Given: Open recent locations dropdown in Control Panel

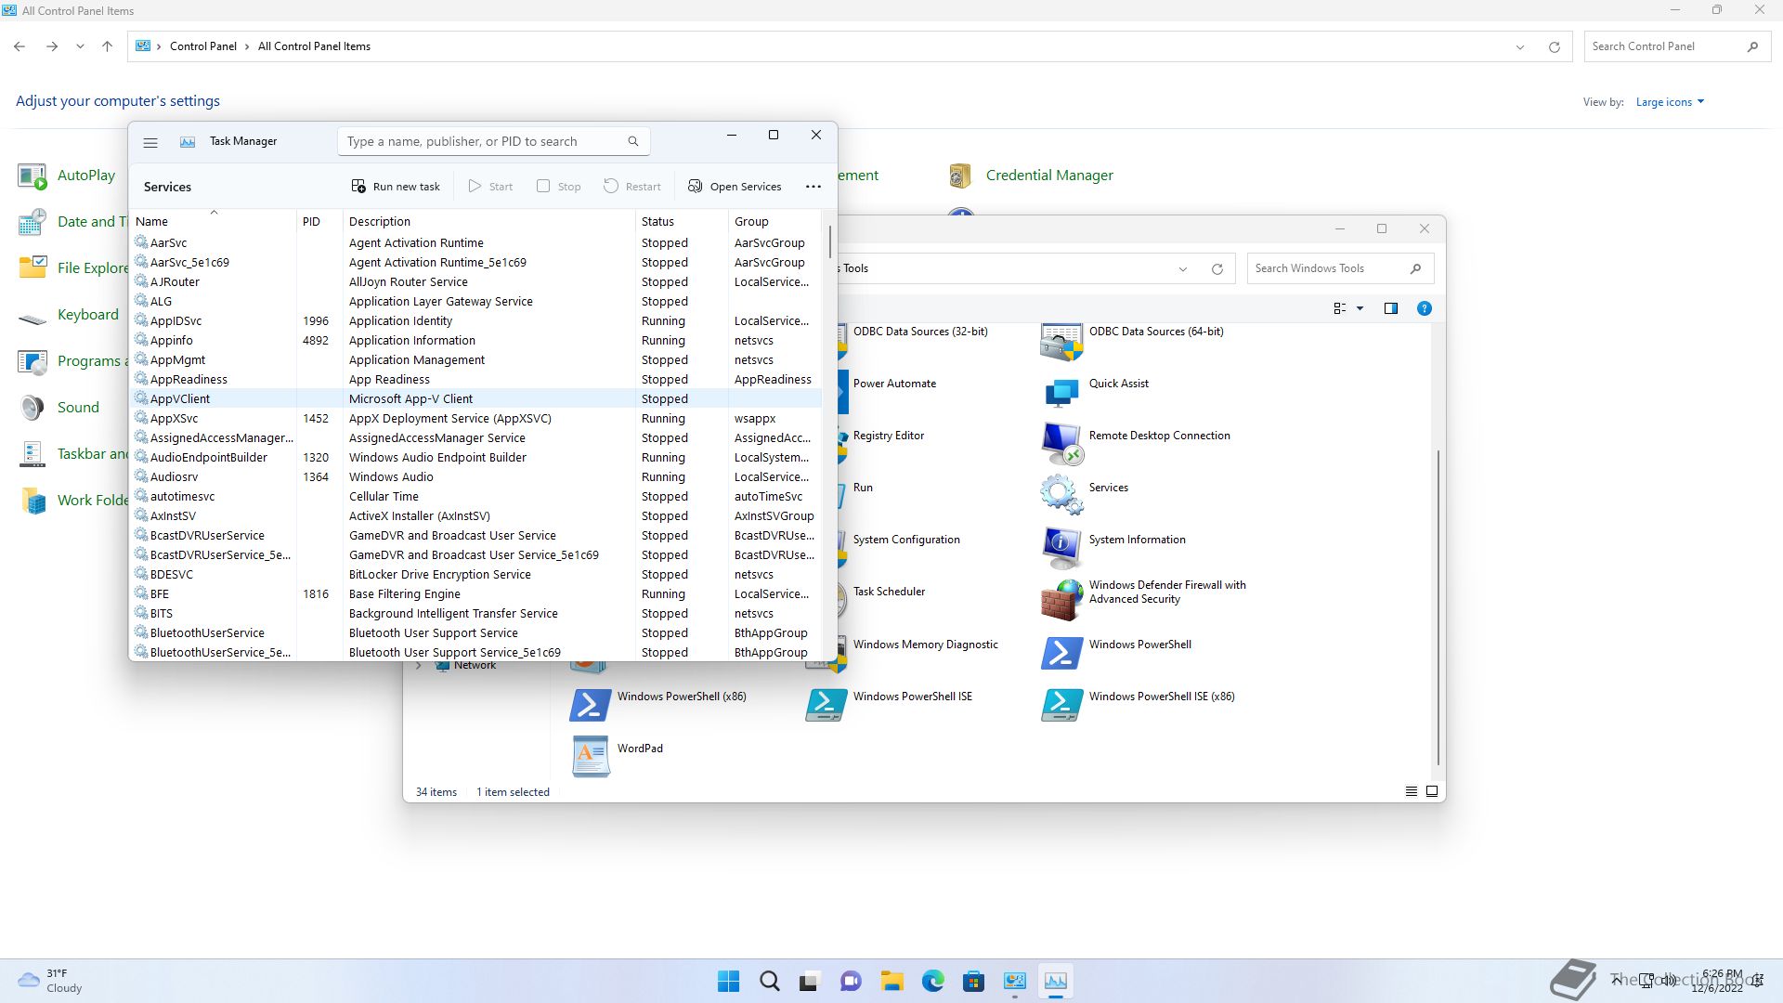Looking at the screenshot, I should pyautogui.click(x=80, y=46).
